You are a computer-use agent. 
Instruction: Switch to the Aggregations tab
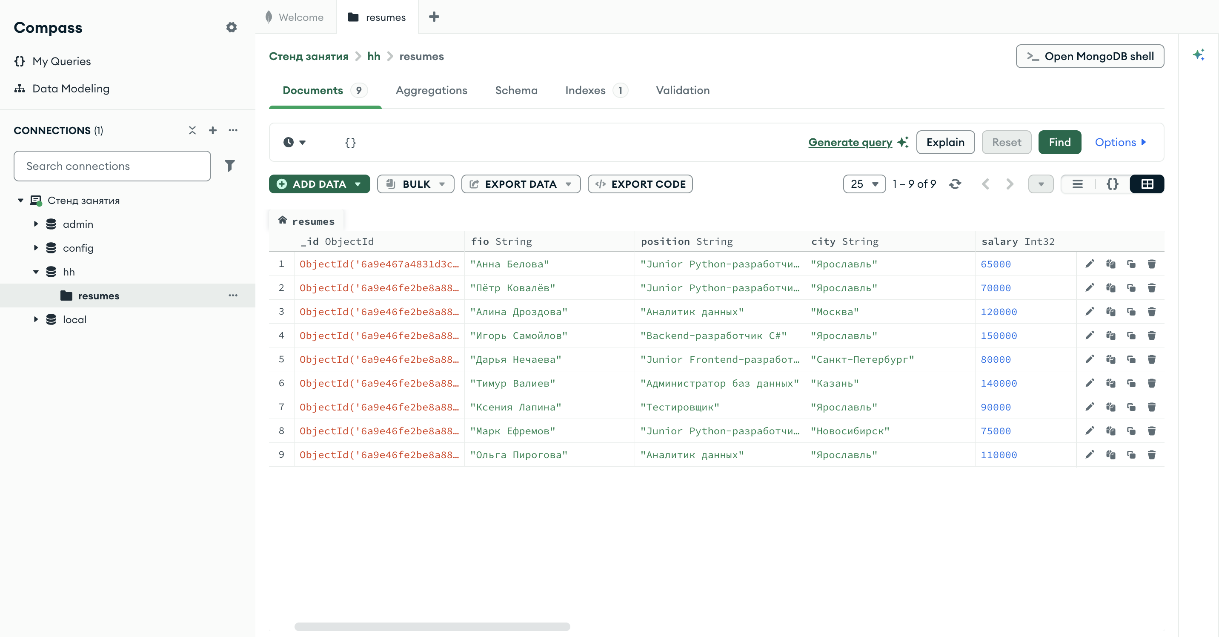pos(431,90)
